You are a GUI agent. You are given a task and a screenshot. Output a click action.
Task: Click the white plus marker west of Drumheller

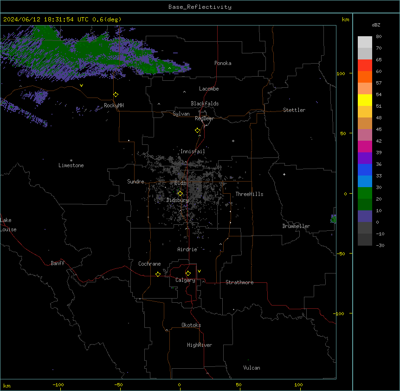284,174
